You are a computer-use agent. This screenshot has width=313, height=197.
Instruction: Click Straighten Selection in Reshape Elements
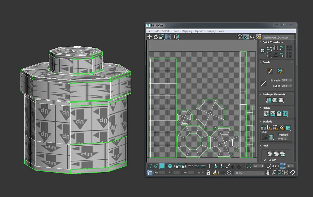(269, 100)
